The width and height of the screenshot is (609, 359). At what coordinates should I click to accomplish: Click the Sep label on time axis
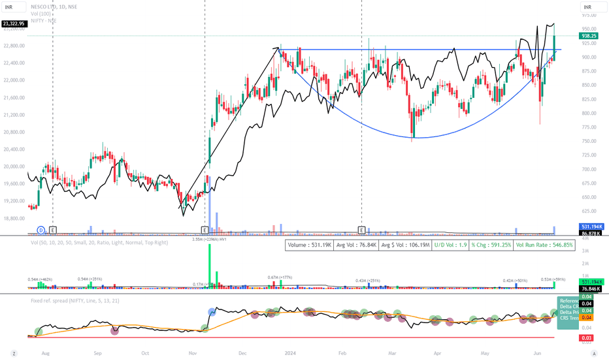(x=97, y=353)
